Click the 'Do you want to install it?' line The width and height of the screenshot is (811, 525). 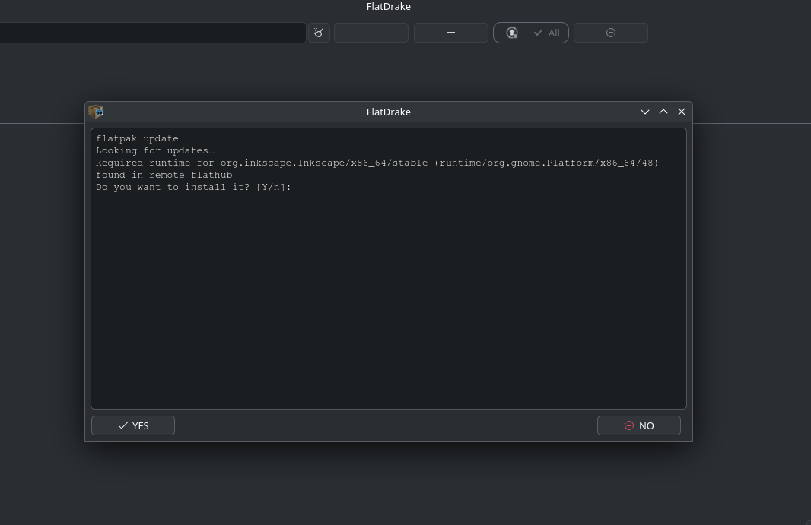[193, 187]
